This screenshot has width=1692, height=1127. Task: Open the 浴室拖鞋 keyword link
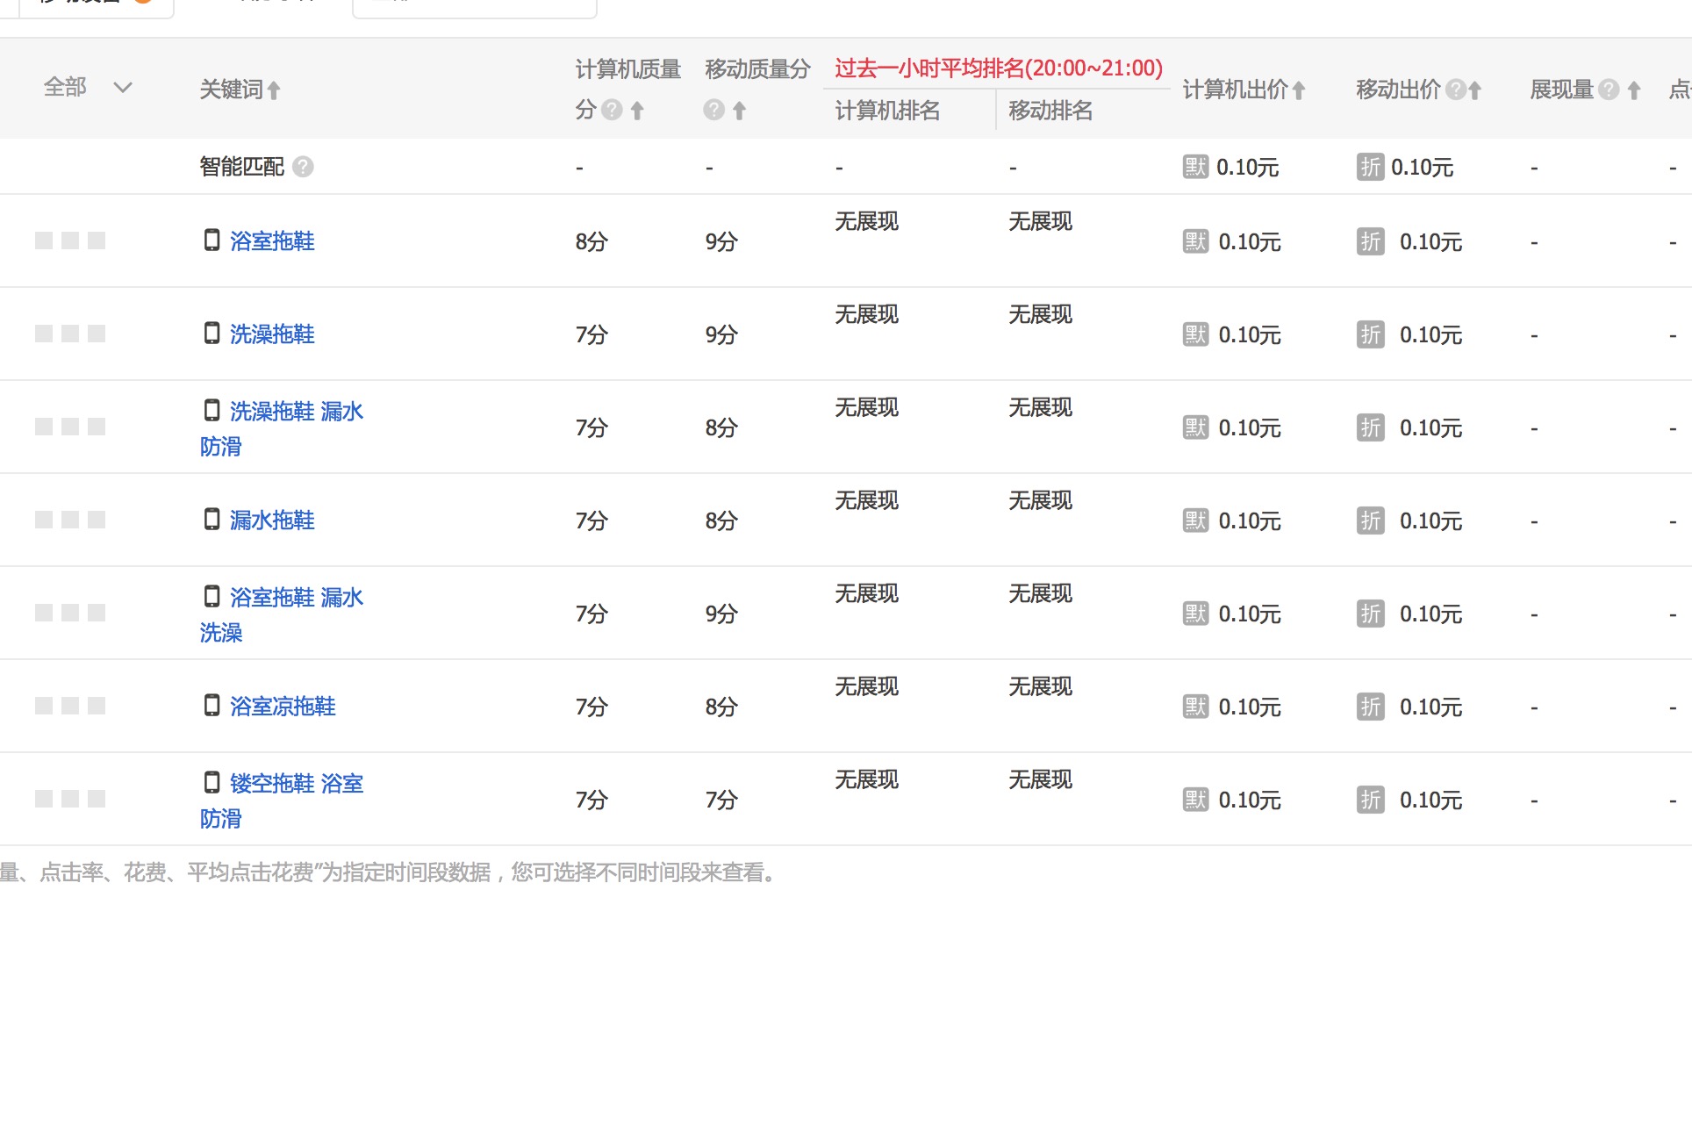pyautogui.click(x=272, y=240)
